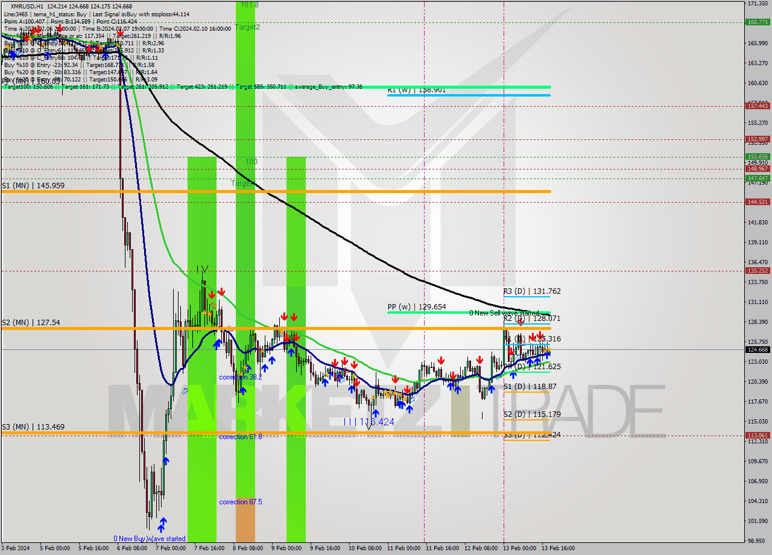Click the '0 New Buy Wave started' annotation
This screenshot has width=772, height=555.
click(150, 539)
